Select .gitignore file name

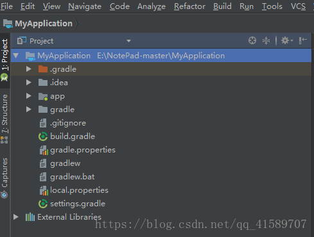coord(68,123)
